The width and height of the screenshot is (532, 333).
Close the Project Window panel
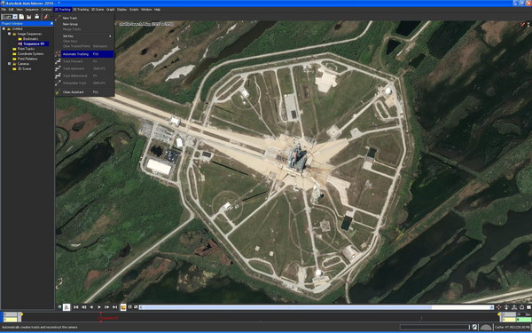(x=51, y=23)
